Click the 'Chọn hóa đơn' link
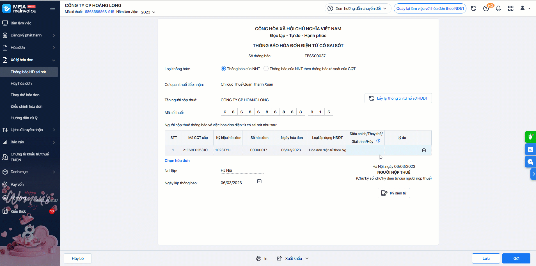The image size is (536, 266). click(x=177, y=160)
